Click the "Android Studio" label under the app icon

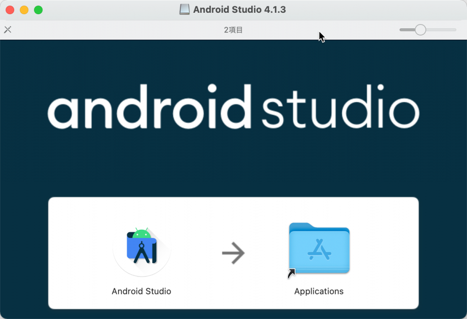pyautogui.click(x=141, y=291)
